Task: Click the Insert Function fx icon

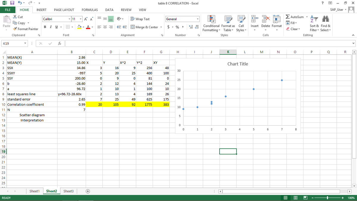Action: pyautogui.click(x=59, y=43)
